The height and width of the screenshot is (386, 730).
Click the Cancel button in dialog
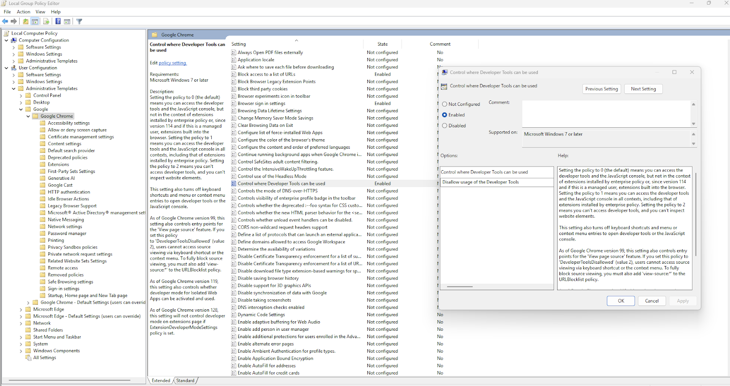point(652,301)
